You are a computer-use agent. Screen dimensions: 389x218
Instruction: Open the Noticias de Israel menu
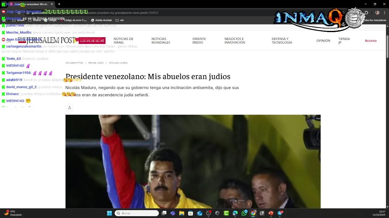tap(123, 41)
